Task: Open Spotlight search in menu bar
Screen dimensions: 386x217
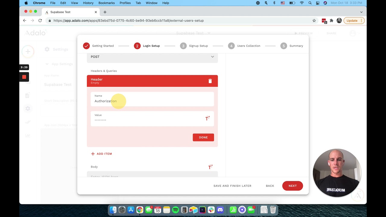Action: pyautogui.click(x=310, y=3)
